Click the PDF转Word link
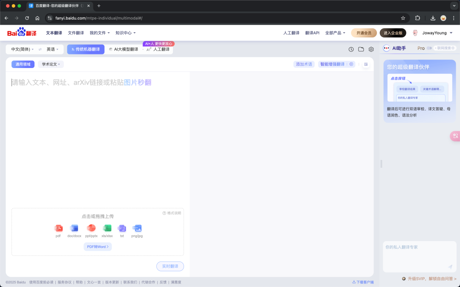 pos(98,246)
